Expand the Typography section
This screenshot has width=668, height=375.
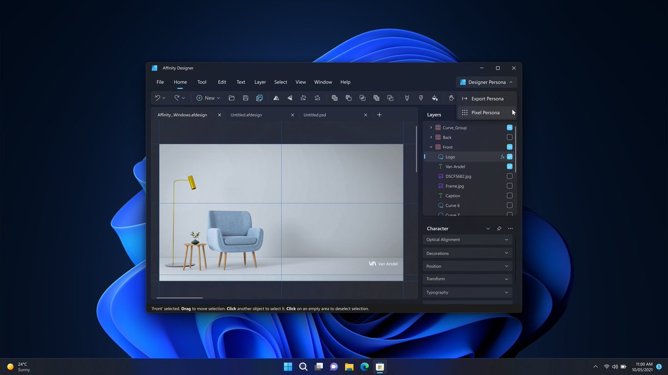click(x=468, y=292)
